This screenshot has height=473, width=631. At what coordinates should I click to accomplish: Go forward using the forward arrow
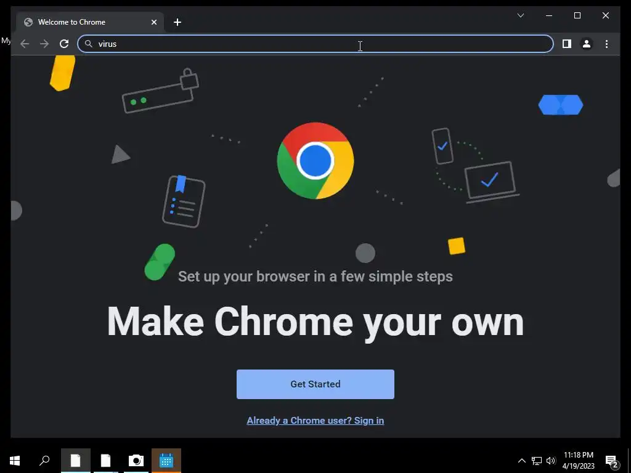pos(44,44)
